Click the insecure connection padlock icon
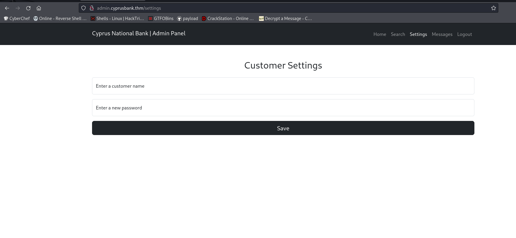This screenshot has width=516, height=238. (92, 8)
